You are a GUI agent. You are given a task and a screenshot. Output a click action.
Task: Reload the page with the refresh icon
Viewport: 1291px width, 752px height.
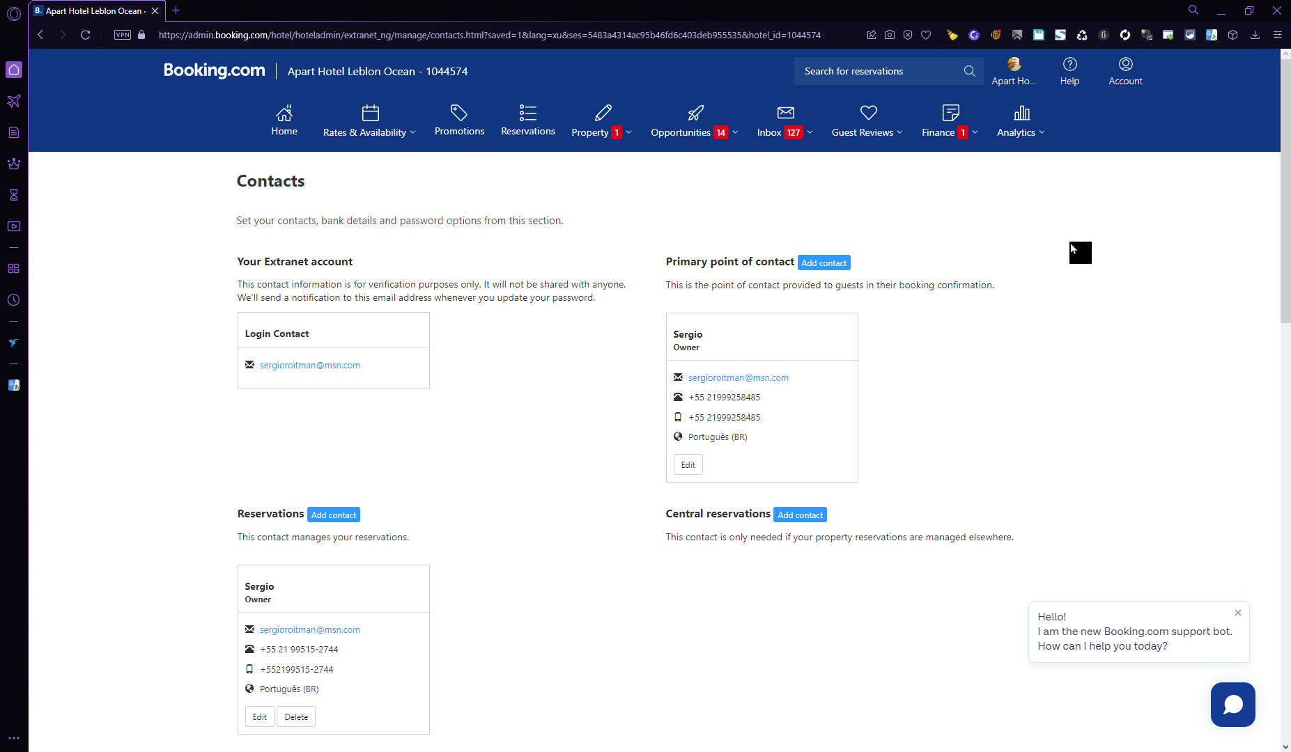[85, 35]
